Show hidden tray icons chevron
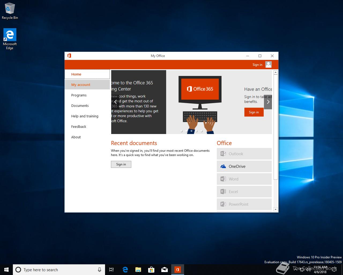This screenshot has height=275, width=343. pos(296,270)
